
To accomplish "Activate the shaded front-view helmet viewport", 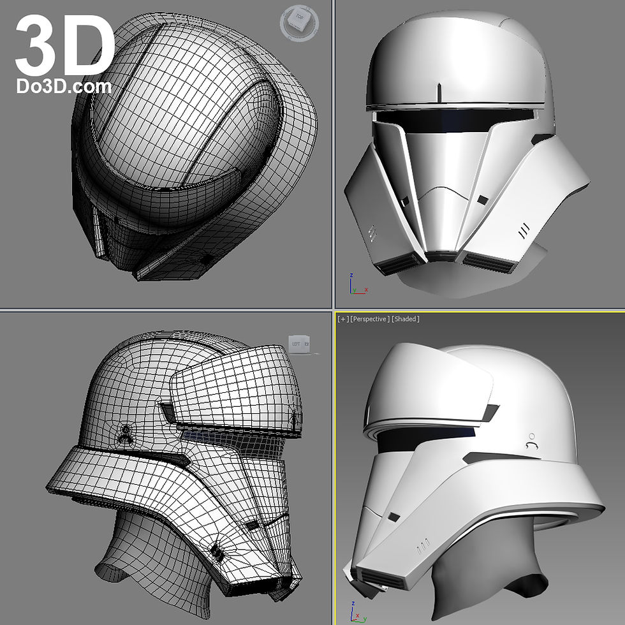I will pos(480,154).
